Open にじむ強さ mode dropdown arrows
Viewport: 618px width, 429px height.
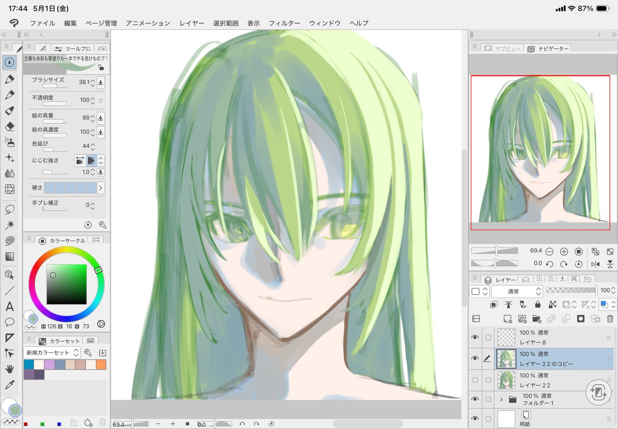click(101, 160)
